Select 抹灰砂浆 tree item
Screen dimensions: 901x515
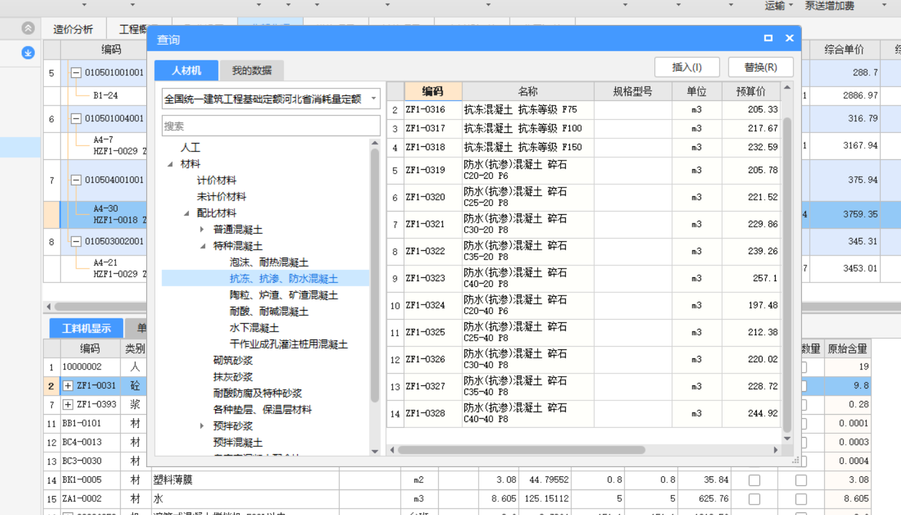pyautogui.click(x=233, y=377)
